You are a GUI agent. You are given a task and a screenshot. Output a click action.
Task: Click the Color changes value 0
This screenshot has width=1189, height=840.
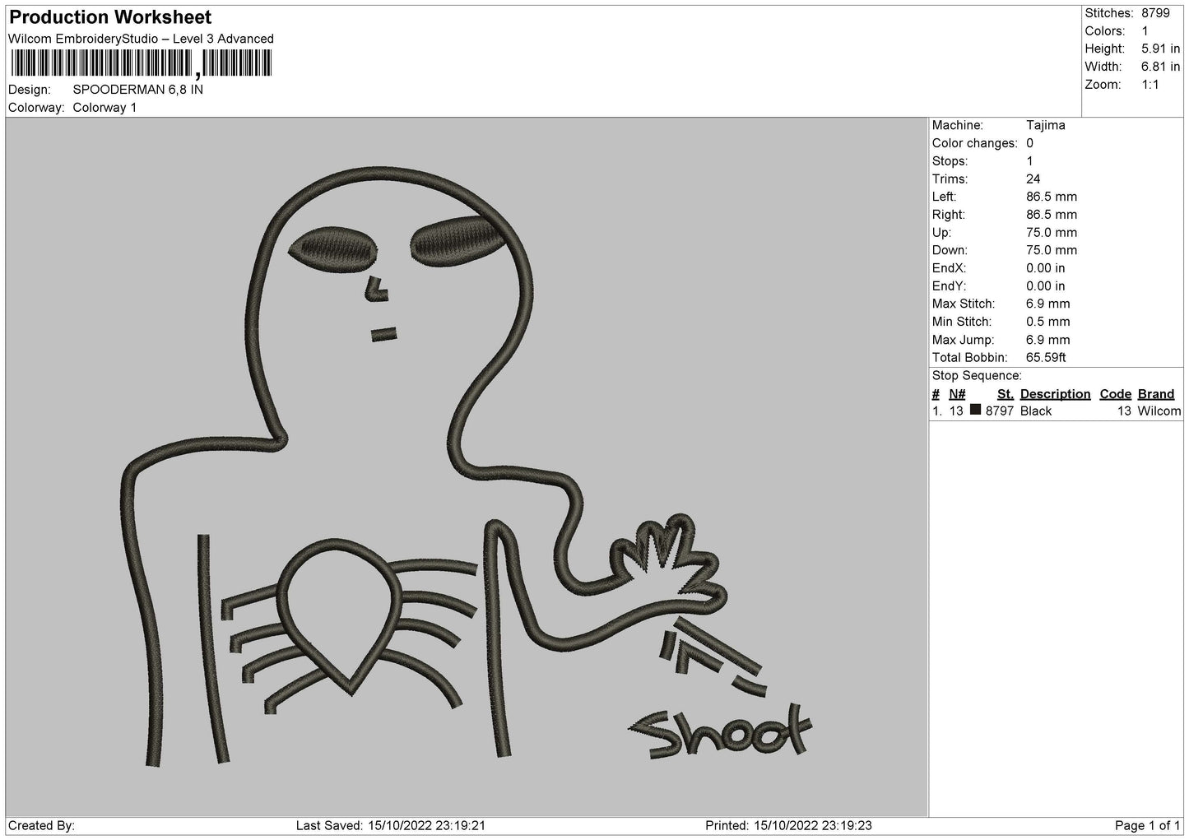pyautogui.click(x=1029, y=143)
